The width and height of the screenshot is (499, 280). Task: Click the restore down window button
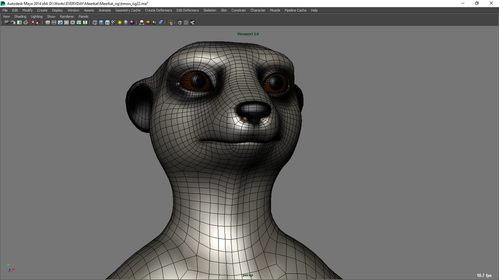point(477,3)
